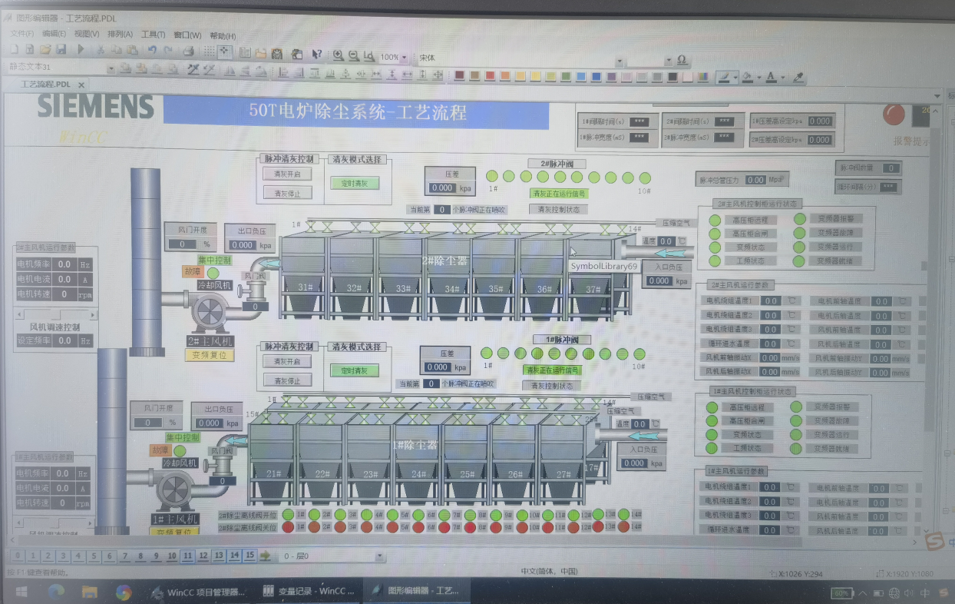The width and height of the screenshot is (955, 604).
Task: Toggle the grid display icon
Action: pyautogui.click(x=208, y=52)
